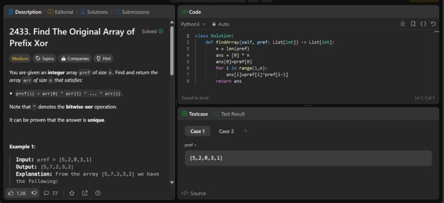This screenshot has height=203, width=444.
Task: Open the comments icon showing 77
Action: point(51,193)
